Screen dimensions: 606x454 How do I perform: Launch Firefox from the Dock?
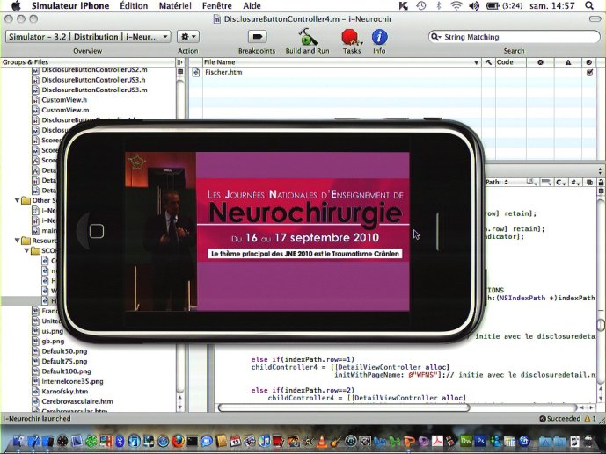tap(178, 441)
